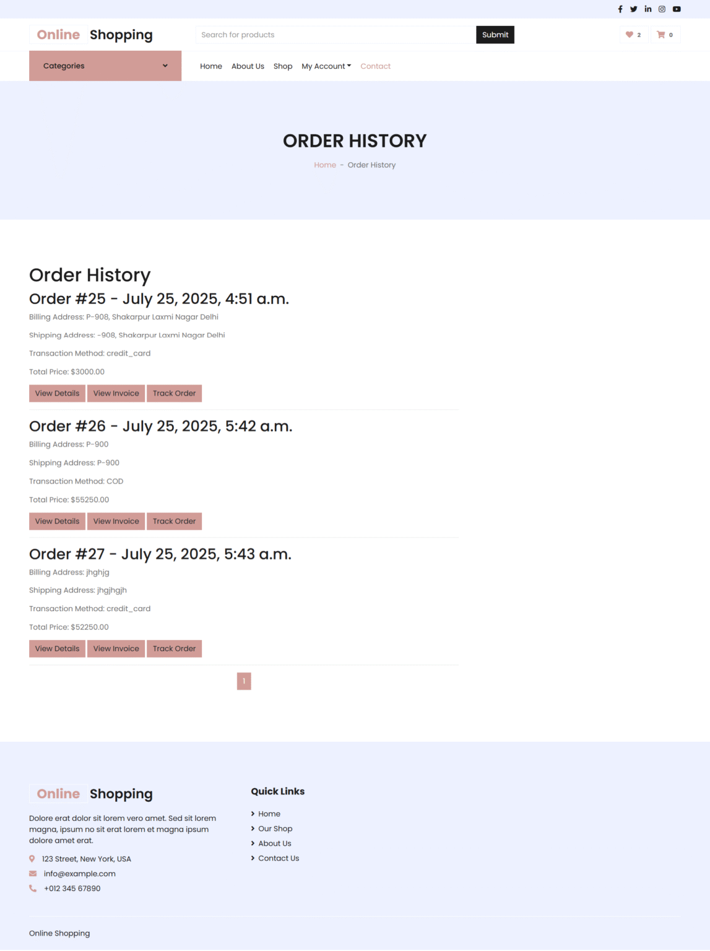View the shopping cart icon
710x951 pixels.
click(x=660, y=34)
